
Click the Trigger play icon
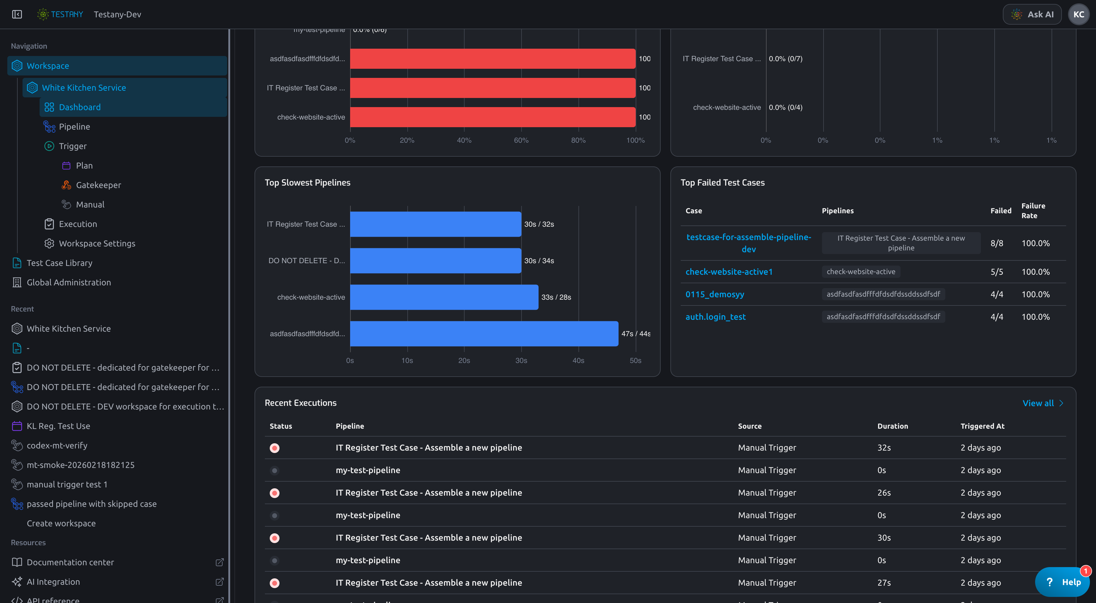(49, 146)
